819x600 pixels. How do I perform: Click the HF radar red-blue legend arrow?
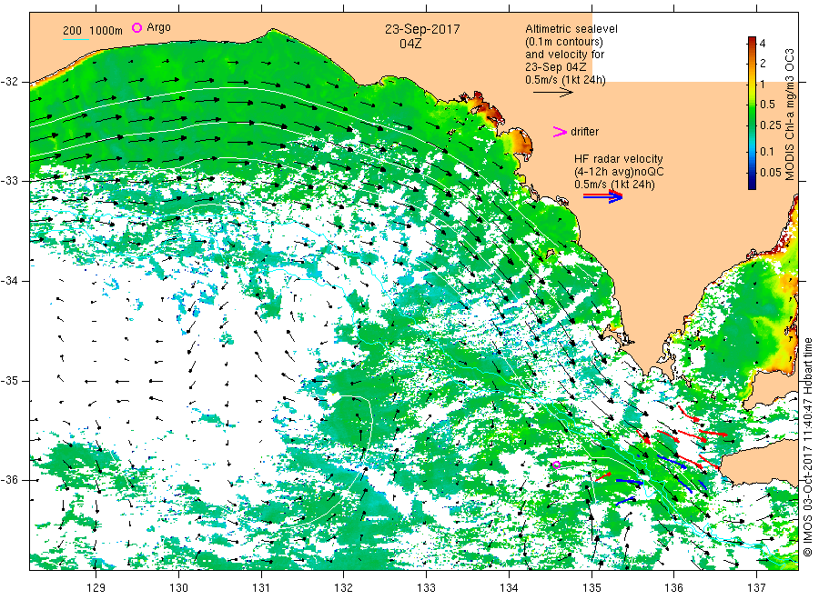[603, 196]
